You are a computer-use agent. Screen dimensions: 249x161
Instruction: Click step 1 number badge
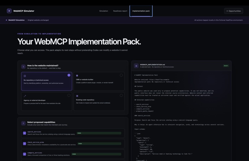[23, 67]
